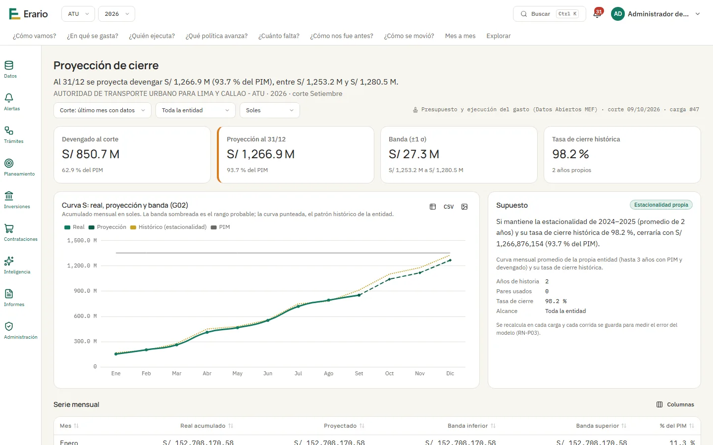Go to ¿En qué se gasta? tab
The height and width of the screenshot is (445, 713).
[93, 36]
